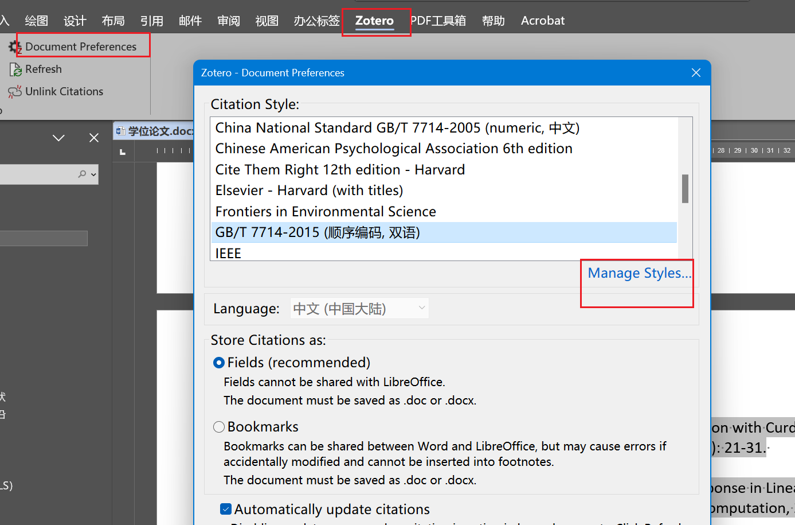Screen dimensions: 795x525
Task: Click the Unlink Citations icon
Action: (15, 92)
